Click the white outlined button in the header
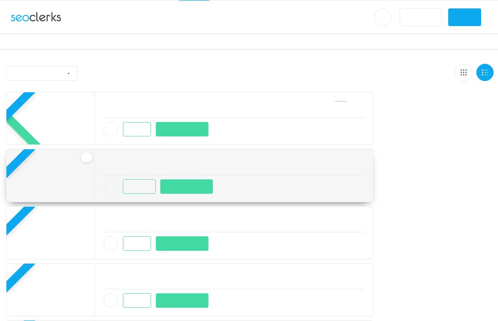498x321 pixels. tap(420, 17)
